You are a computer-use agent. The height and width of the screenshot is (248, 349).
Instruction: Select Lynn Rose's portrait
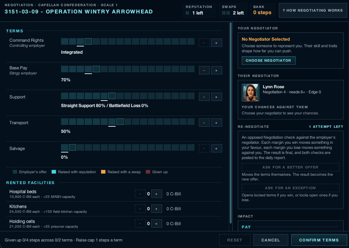[x=250, y=93]
